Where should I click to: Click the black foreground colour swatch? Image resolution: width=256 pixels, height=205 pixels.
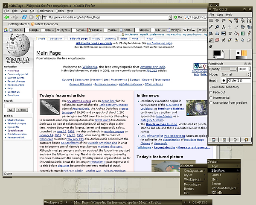(218, 53)
